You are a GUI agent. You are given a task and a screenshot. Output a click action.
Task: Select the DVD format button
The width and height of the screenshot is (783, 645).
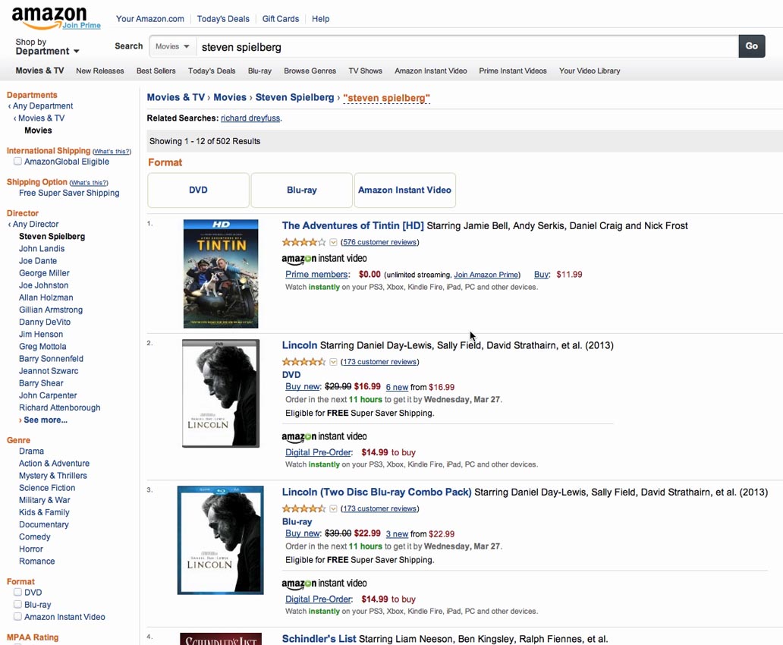pos(198,190)
